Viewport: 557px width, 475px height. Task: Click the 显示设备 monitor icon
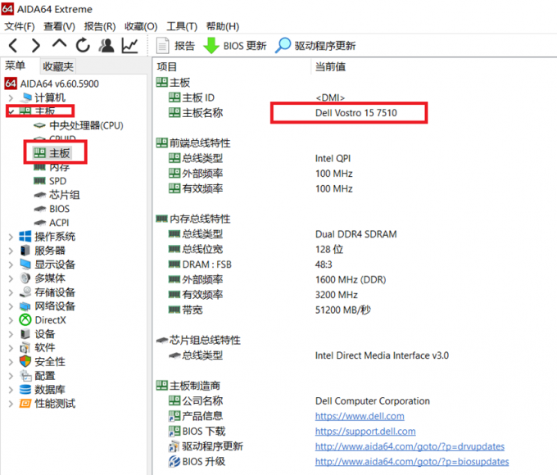click(25, 265)
